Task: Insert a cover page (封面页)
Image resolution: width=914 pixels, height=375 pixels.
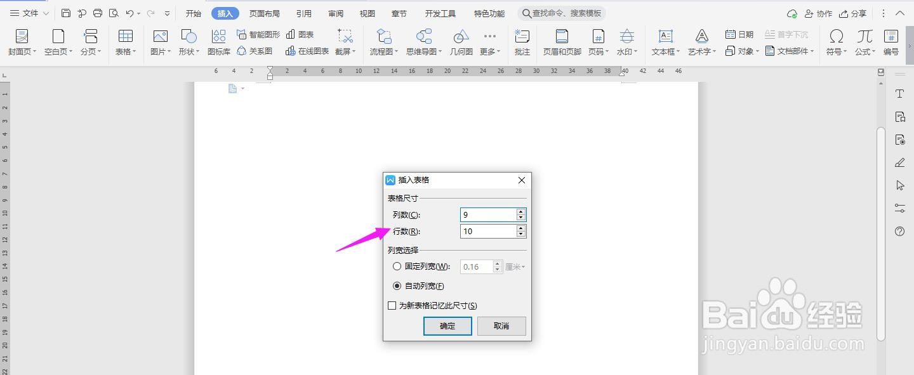Action: [x=22, y=43]
